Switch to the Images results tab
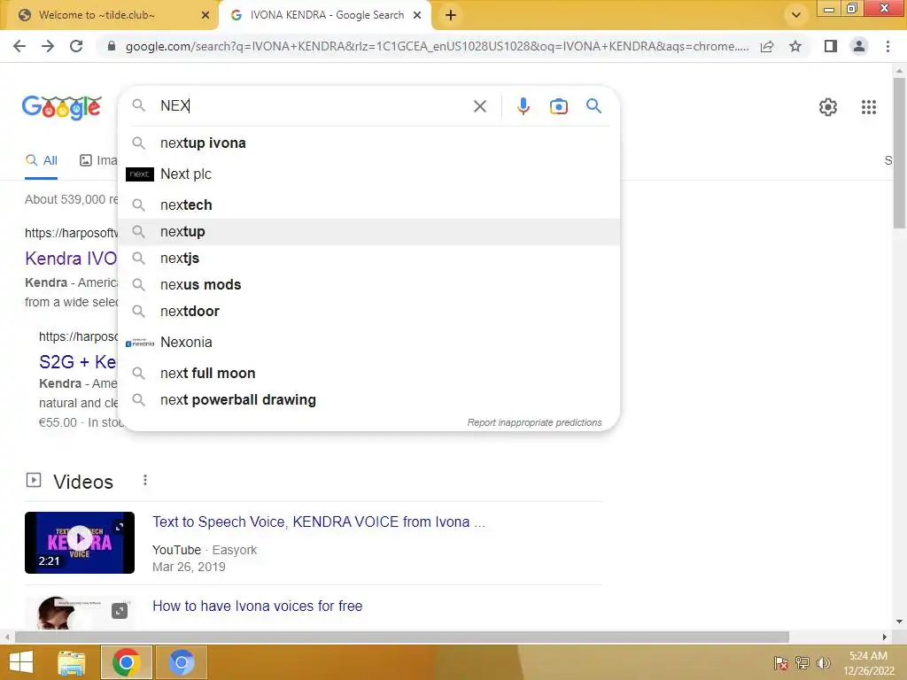907x680 pixels. [x=98, y=161]
